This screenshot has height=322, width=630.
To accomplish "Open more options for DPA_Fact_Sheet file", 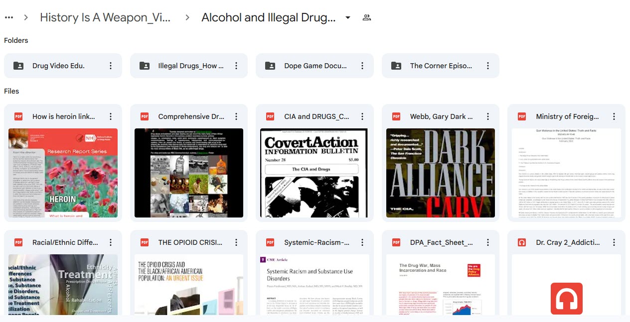I will tap(488, 242).
